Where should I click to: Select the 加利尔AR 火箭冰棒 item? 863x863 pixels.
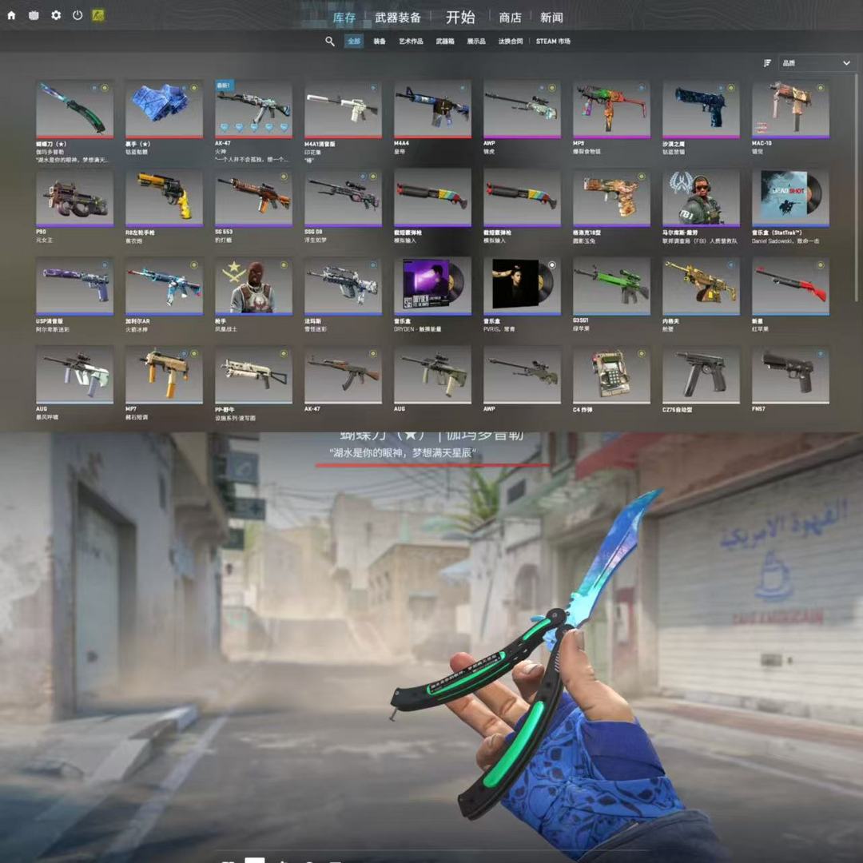click(164, 286)
